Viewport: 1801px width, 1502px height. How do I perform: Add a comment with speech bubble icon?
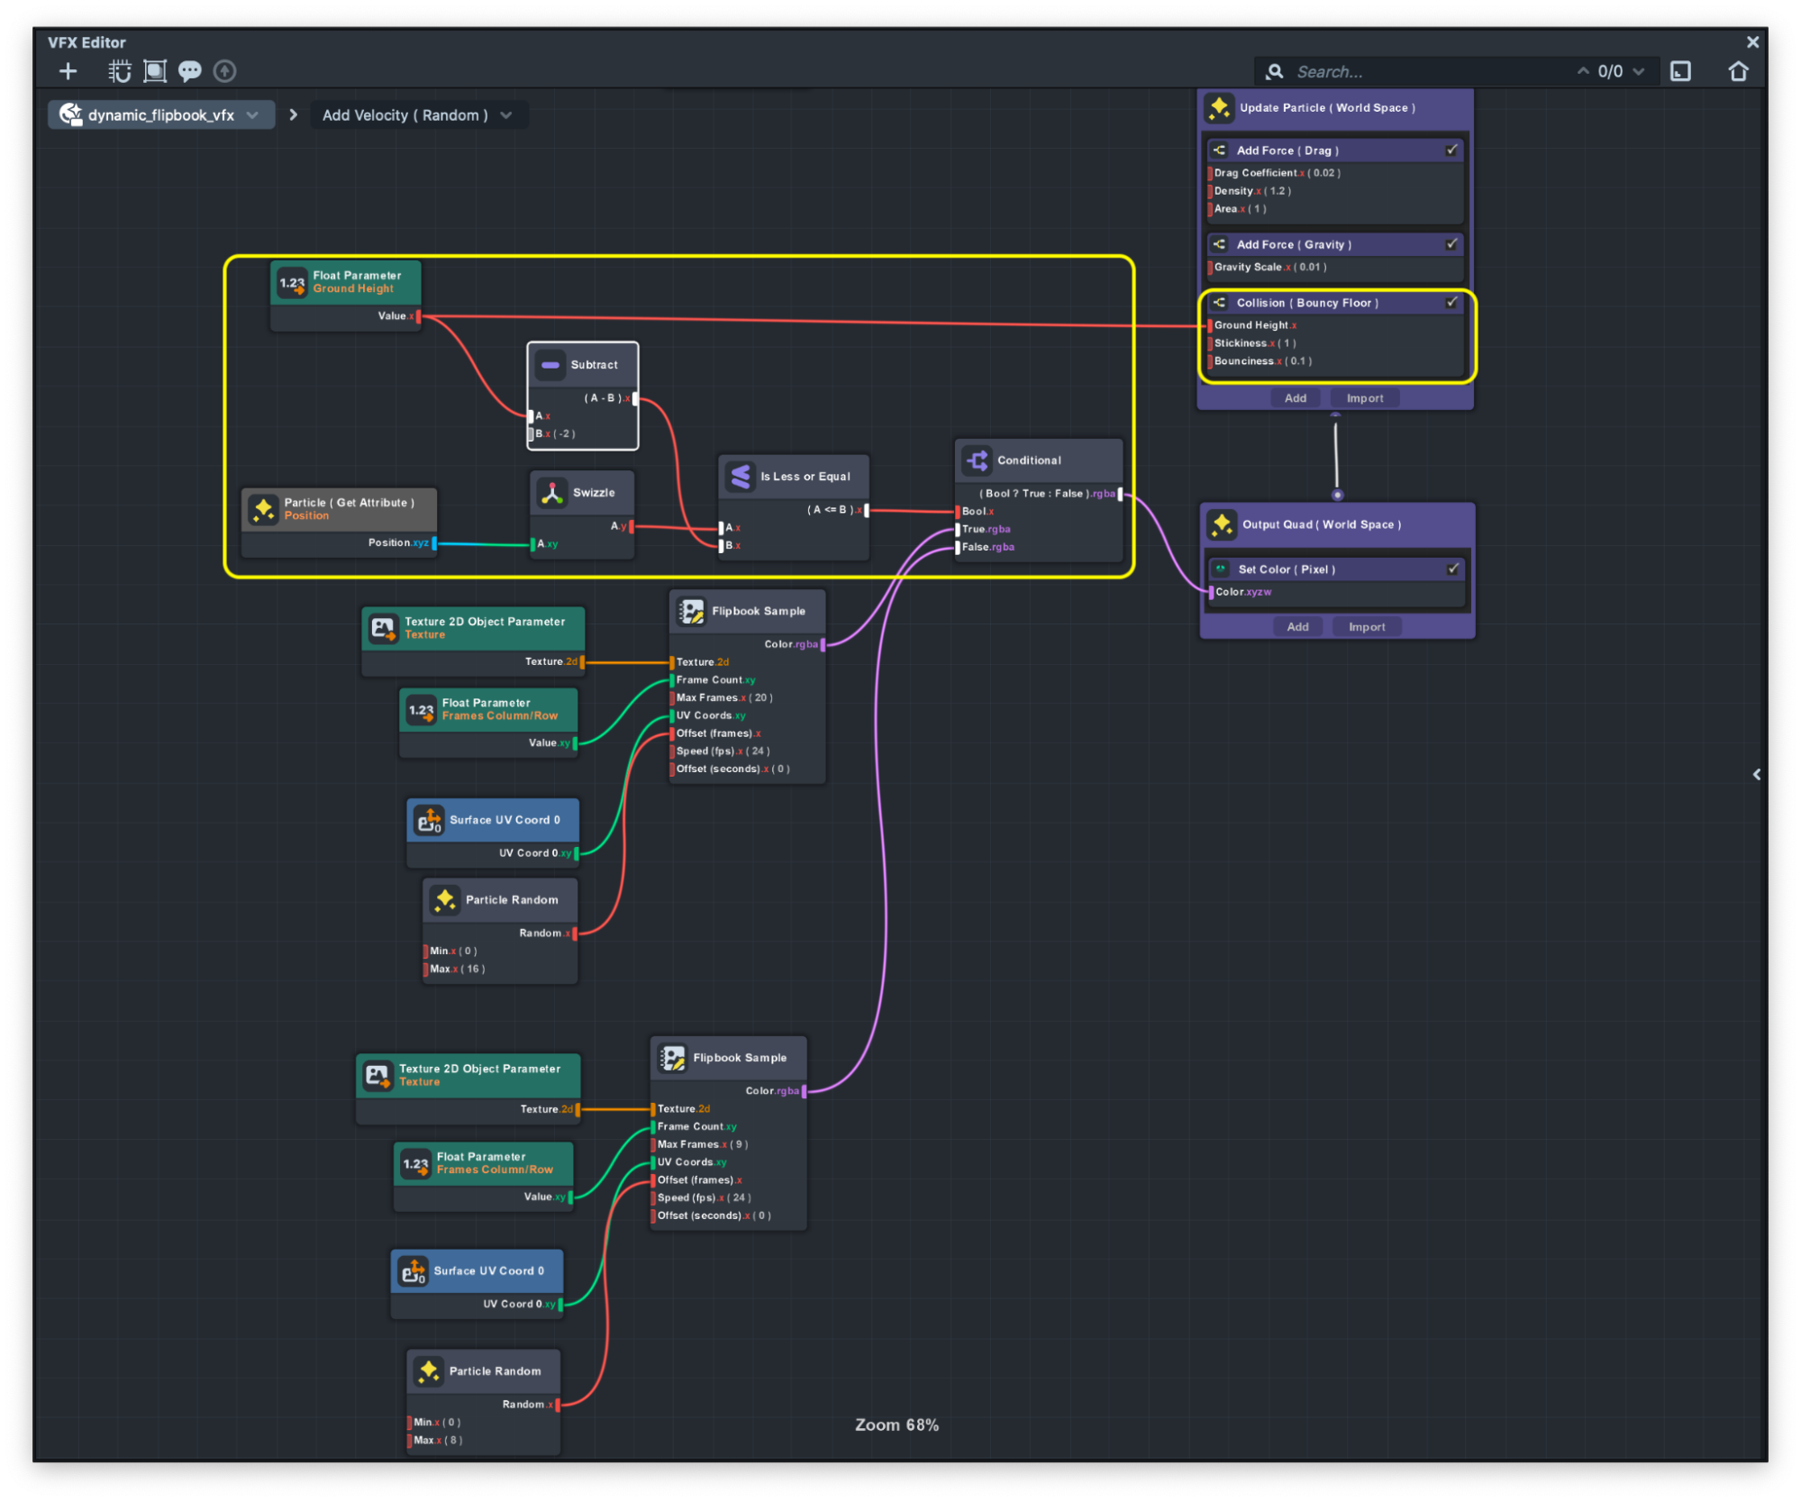pyautogui.click(x=189, y=71)
